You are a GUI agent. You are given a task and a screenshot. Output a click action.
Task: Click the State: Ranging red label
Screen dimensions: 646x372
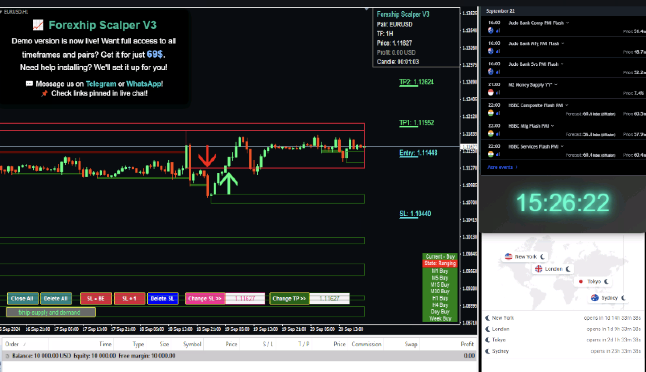click(x=440, y=264)
